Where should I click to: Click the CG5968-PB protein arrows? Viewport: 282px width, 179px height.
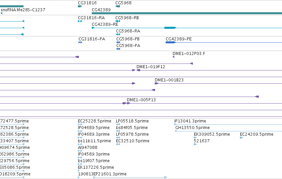[118, 42]
